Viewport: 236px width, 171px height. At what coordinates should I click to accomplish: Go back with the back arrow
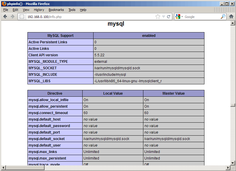tap(5, 17)
